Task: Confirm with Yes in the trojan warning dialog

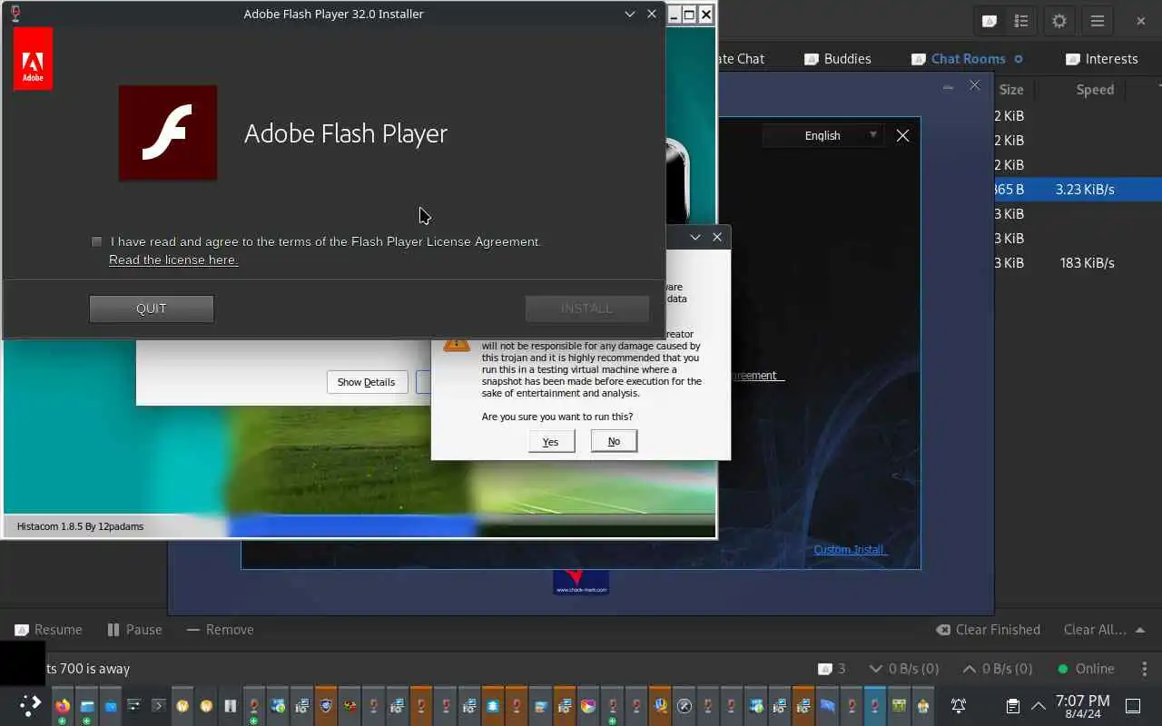Action: coord(551,442)
